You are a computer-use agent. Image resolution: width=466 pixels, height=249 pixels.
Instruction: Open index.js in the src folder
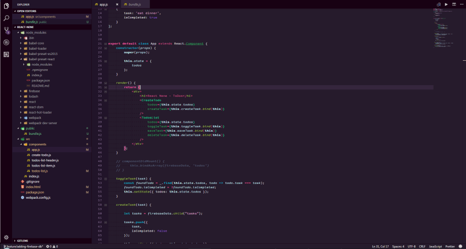[x=52, y=176]
